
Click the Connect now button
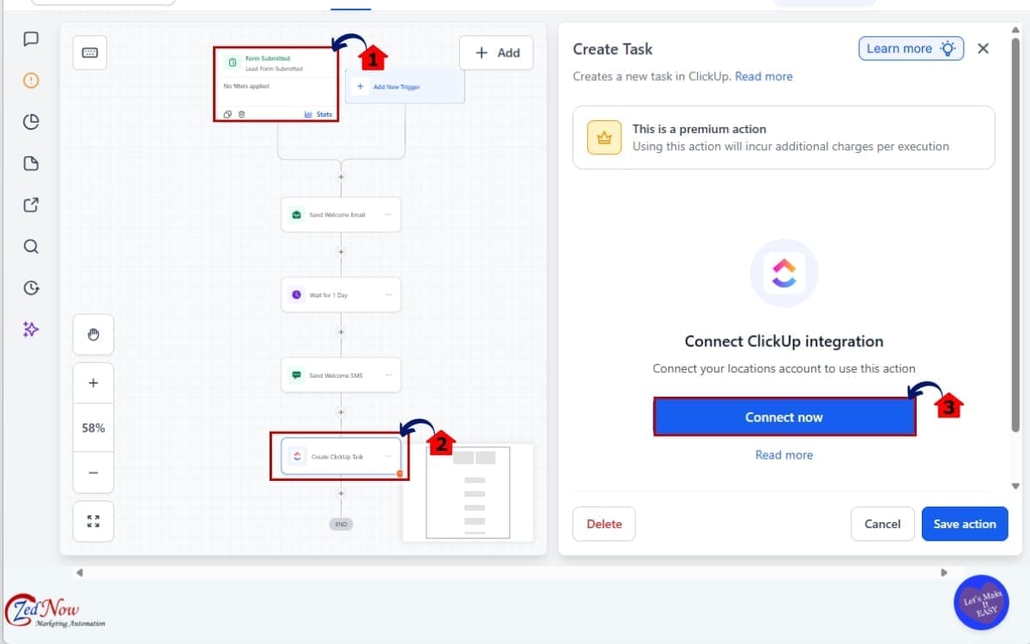pyautogui.click(x=784, y=417)
